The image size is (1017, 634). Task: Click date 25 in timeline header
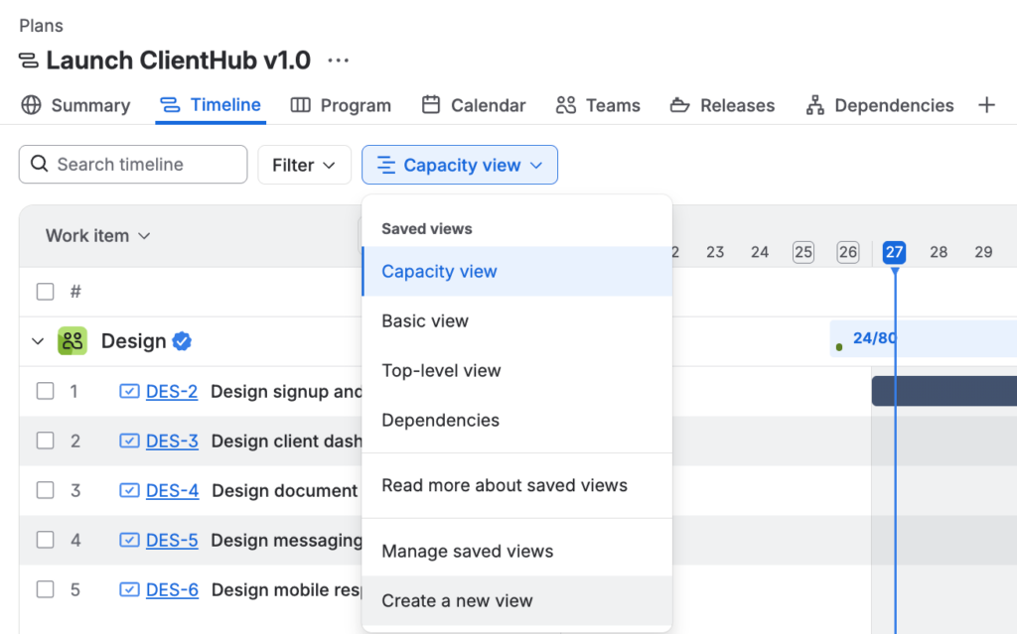click(x=802, y=252)
